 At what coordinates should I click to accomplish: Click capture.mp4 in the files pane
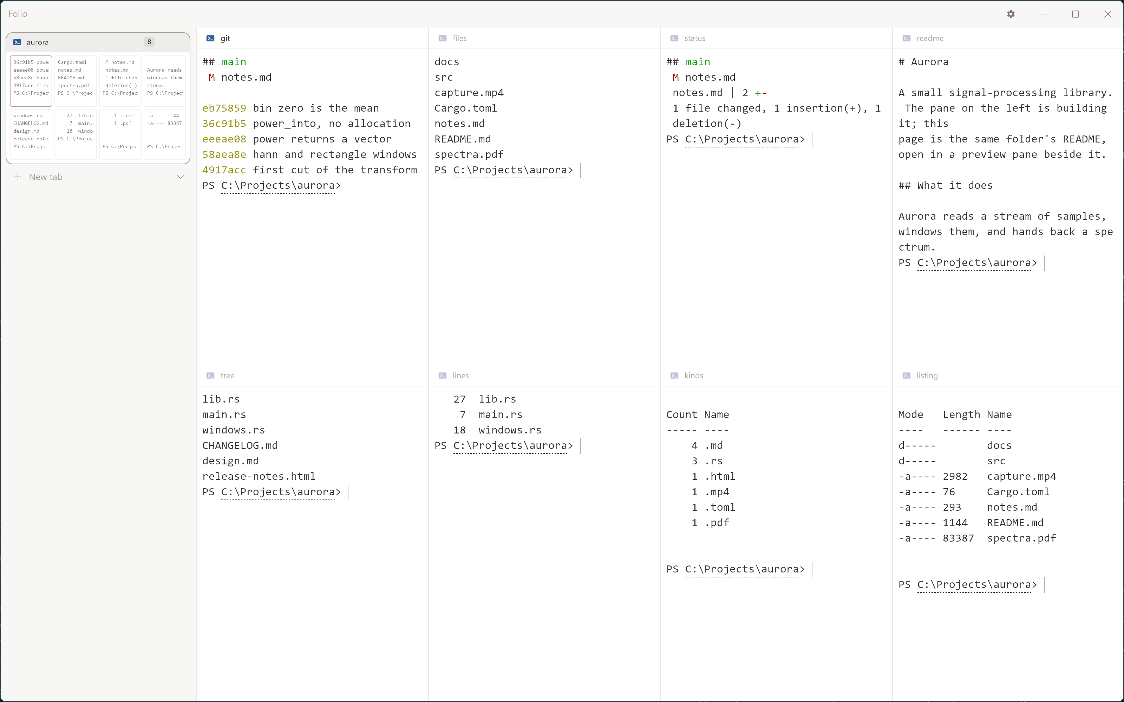(469, 93)
